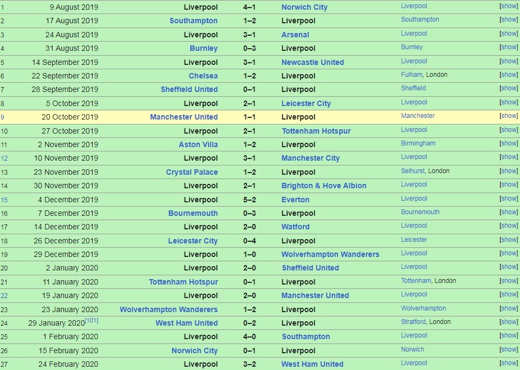The width and height of the screenshot is (520, 370).
Task: Click the Manchester City team link
Action: [x=310, y=158]
